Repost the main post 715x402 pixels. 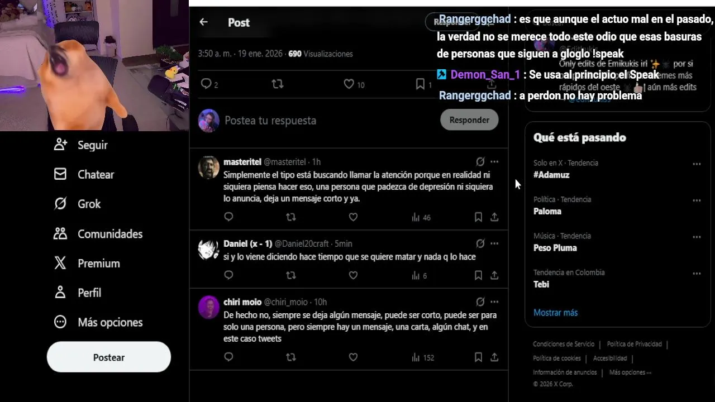click(277, 84)
